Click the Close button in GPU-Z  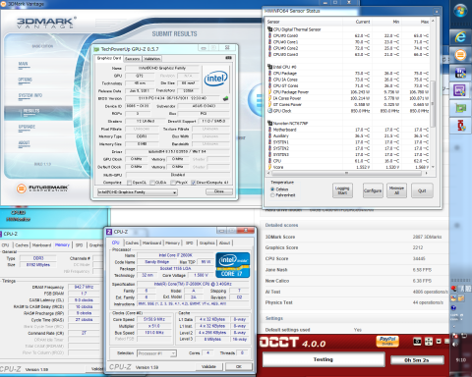point(219,191)
